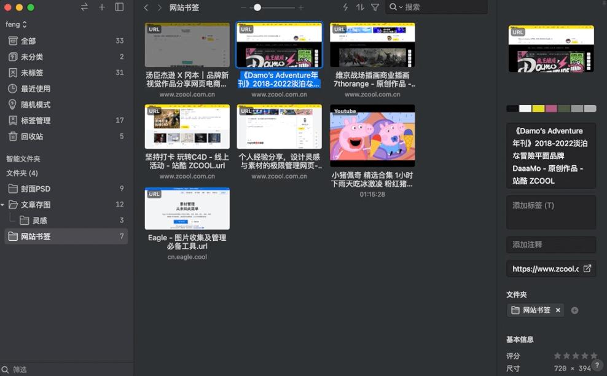Open the sort order icon
This screenshot has width=607, height=376.
point(360,7)
